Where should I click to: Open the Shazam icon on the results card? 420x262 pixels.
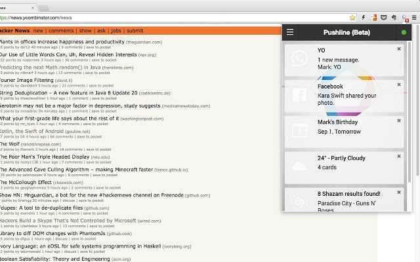(299, 202)
